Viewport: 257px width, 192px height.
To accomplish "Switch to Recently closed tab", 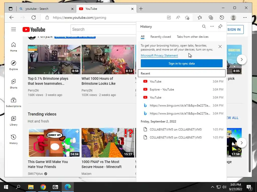I will (x=161, y=37).
